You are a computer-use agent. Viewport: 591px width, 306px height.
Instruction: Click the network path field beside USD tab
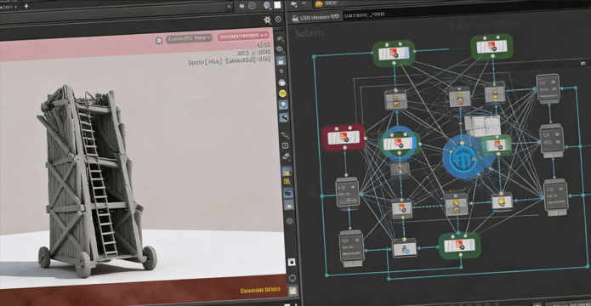coord(365,15)
